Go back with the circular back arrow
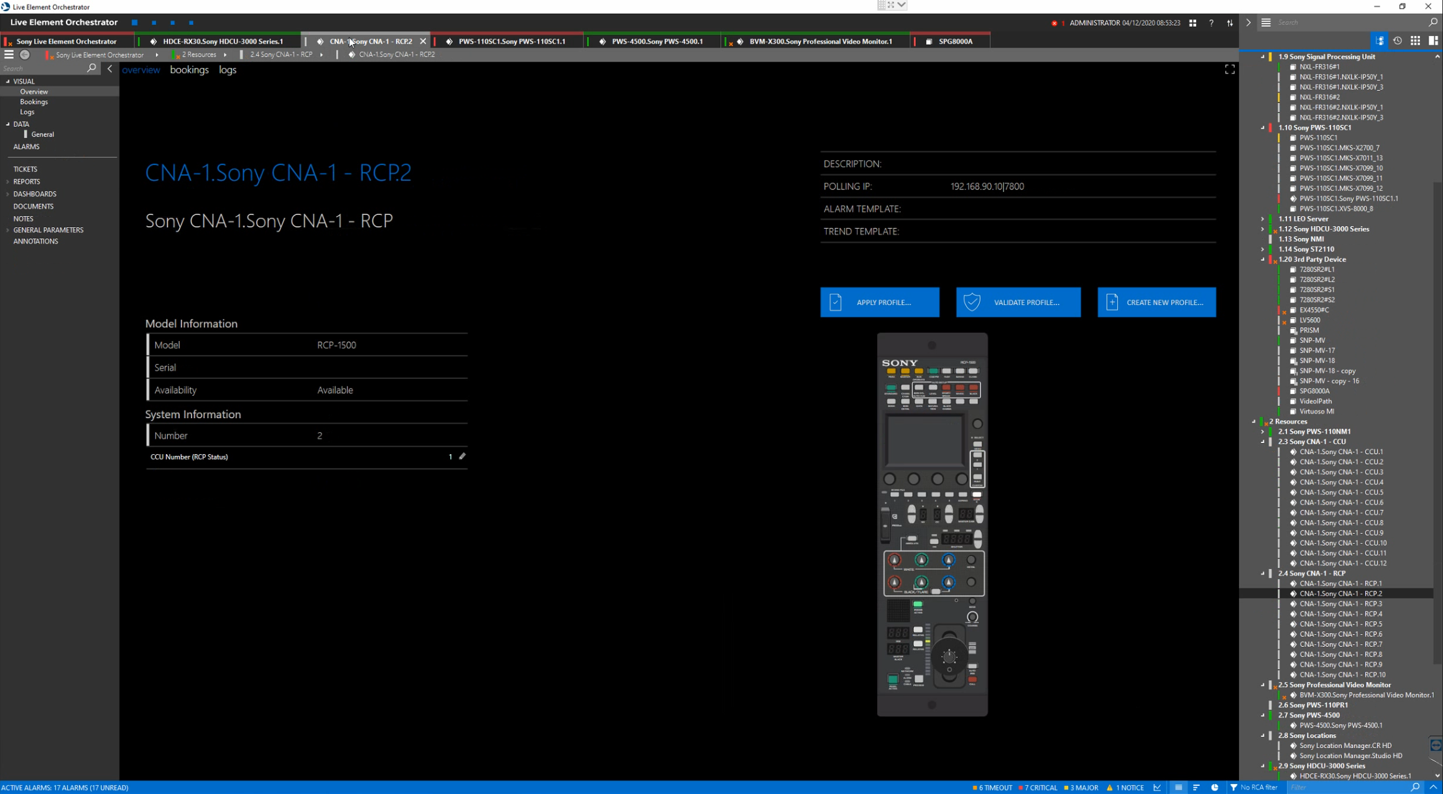Image resolution: width=1443 pixels, height=794 pixels. [25, 55]
